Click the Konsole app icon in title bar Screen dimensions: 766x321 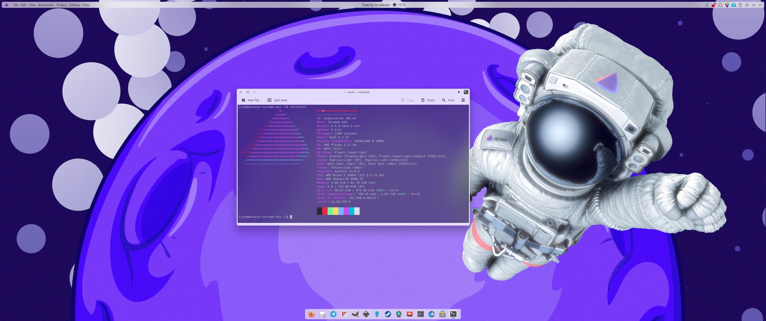pyautogui.click(x=466, y=92)
